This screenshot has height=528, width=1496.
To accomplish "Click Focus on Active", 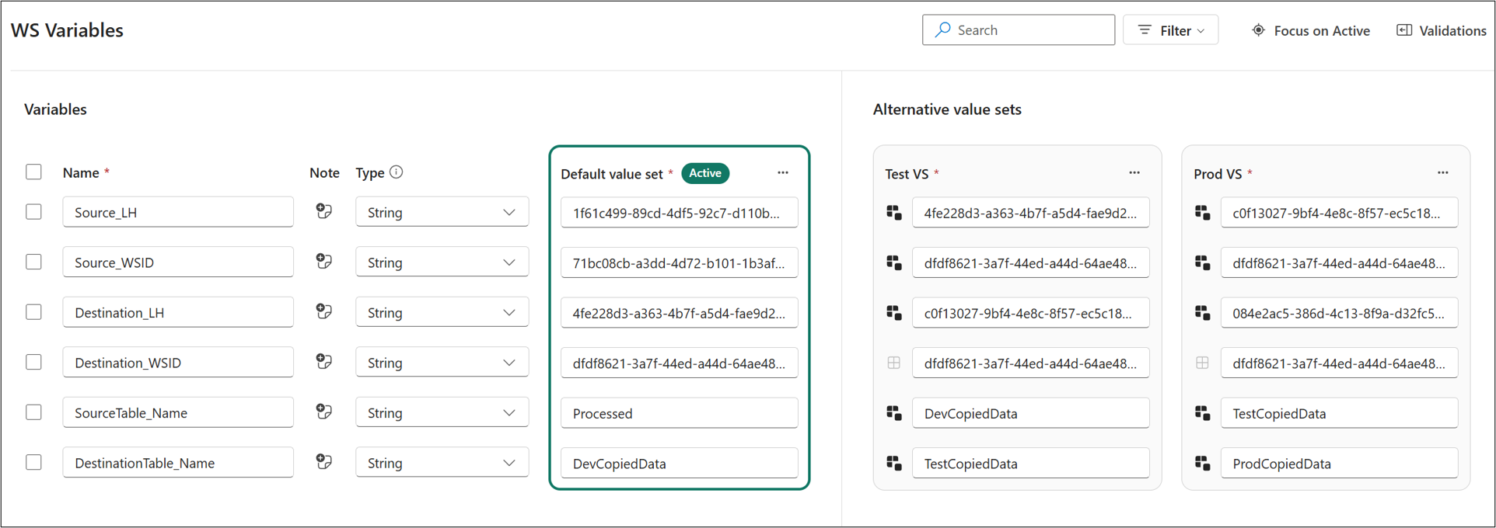I will tap(1311, 30).
